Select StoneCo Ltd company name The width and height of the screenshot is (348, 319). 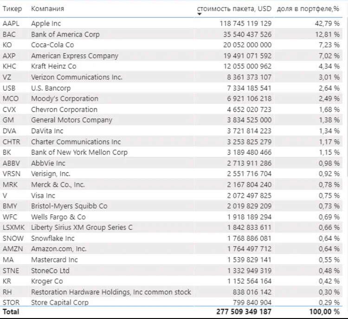pyautogui.click(x=50, y=271)
